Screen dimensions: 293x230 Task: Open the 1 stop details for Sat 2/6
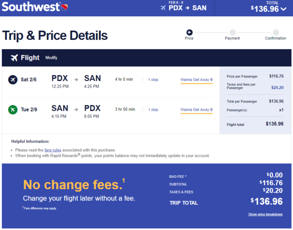[153, 80]
